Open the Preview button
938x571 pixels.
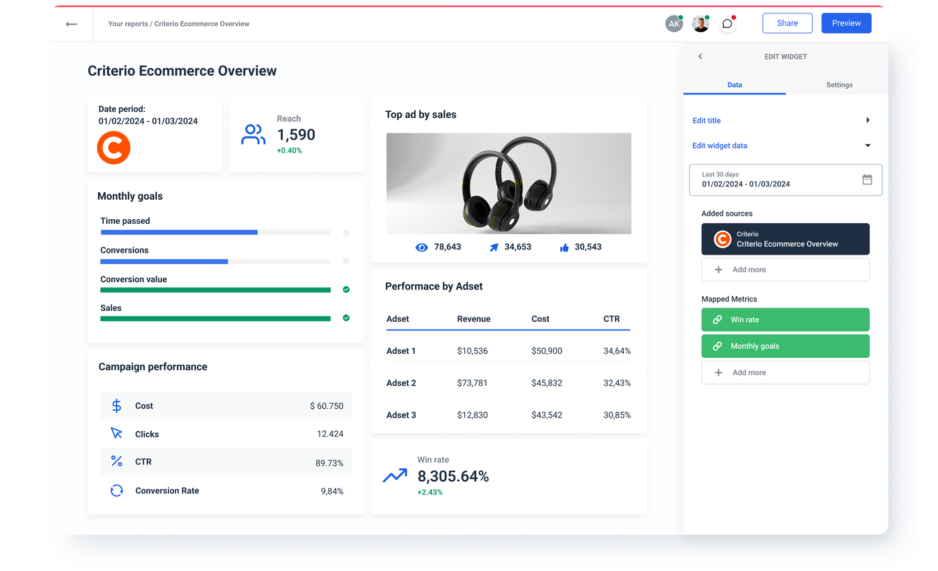click(846, 23)
